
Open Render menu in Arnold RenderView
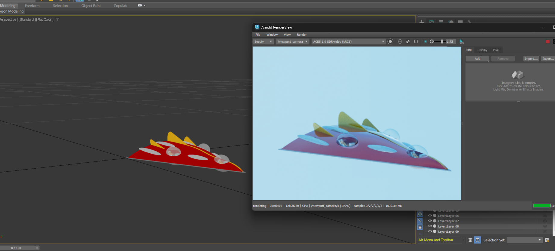click(x=302, y=35)
